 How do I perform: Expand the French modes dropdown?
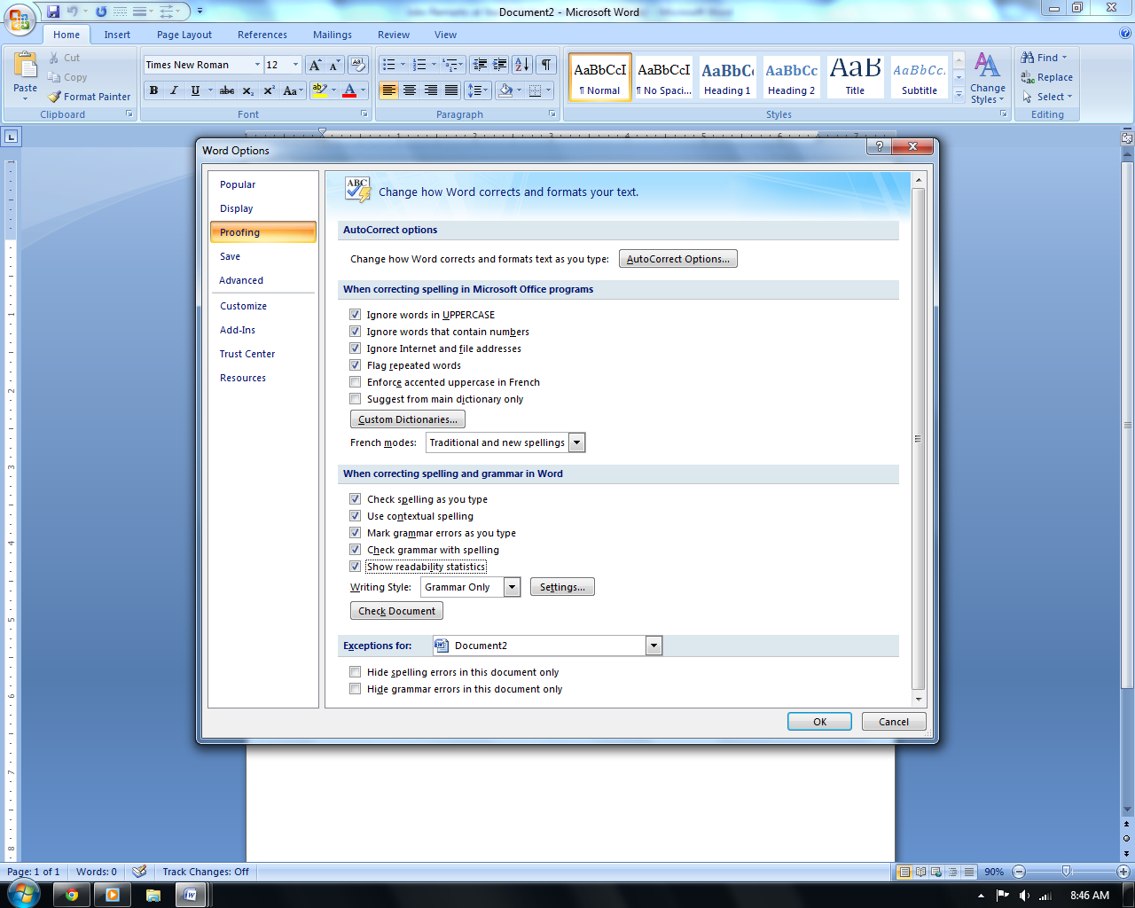tap(576, 442)
